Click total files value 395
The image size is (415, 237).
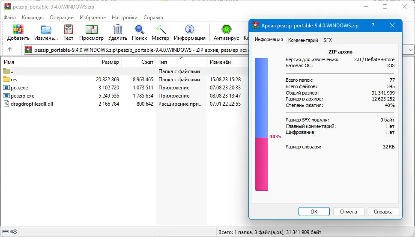(391, 86)
